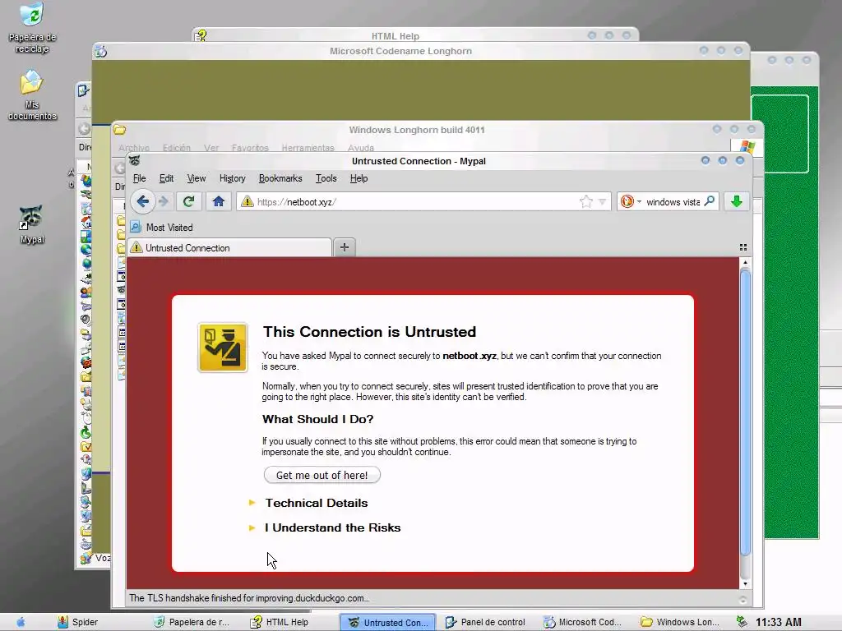This screenshot has height=631, width=842.
Task: Click the status bar TLS handshake text
Action: 248,598
